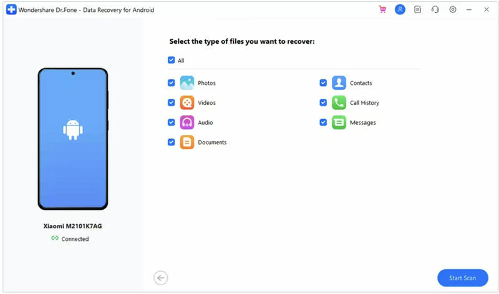Open the user account profile icon
The height and width of the screenshot is (294, 499).
400,9
